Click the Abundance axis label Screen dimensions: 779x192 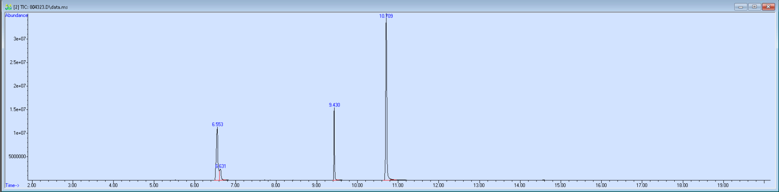tap(16, 15)
